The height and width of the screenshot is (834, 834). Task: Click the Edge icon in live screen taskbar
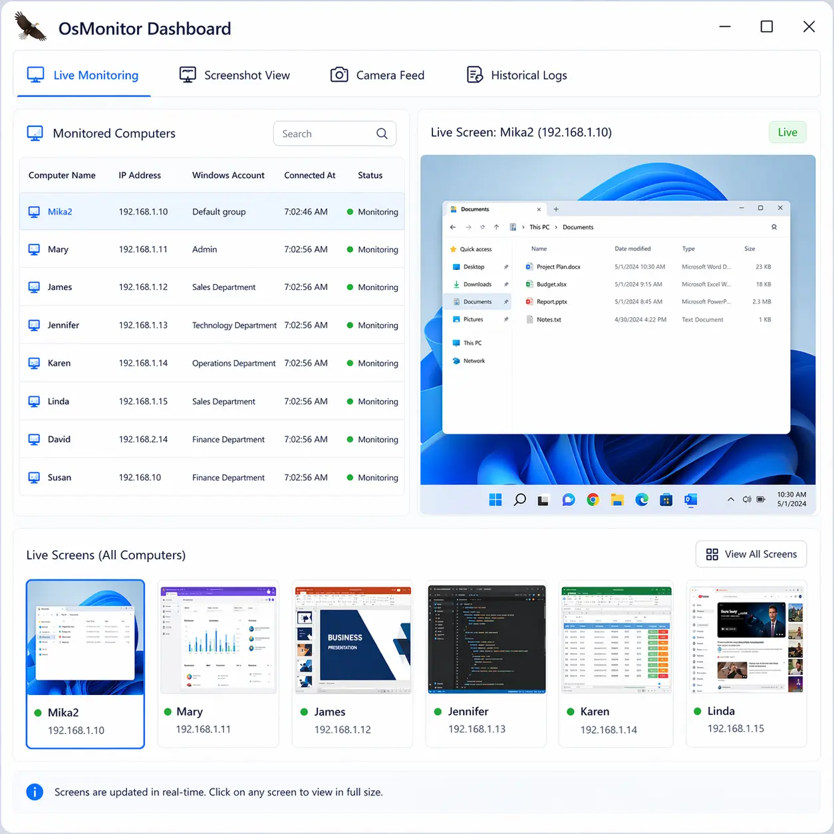(x=642, y=499)
